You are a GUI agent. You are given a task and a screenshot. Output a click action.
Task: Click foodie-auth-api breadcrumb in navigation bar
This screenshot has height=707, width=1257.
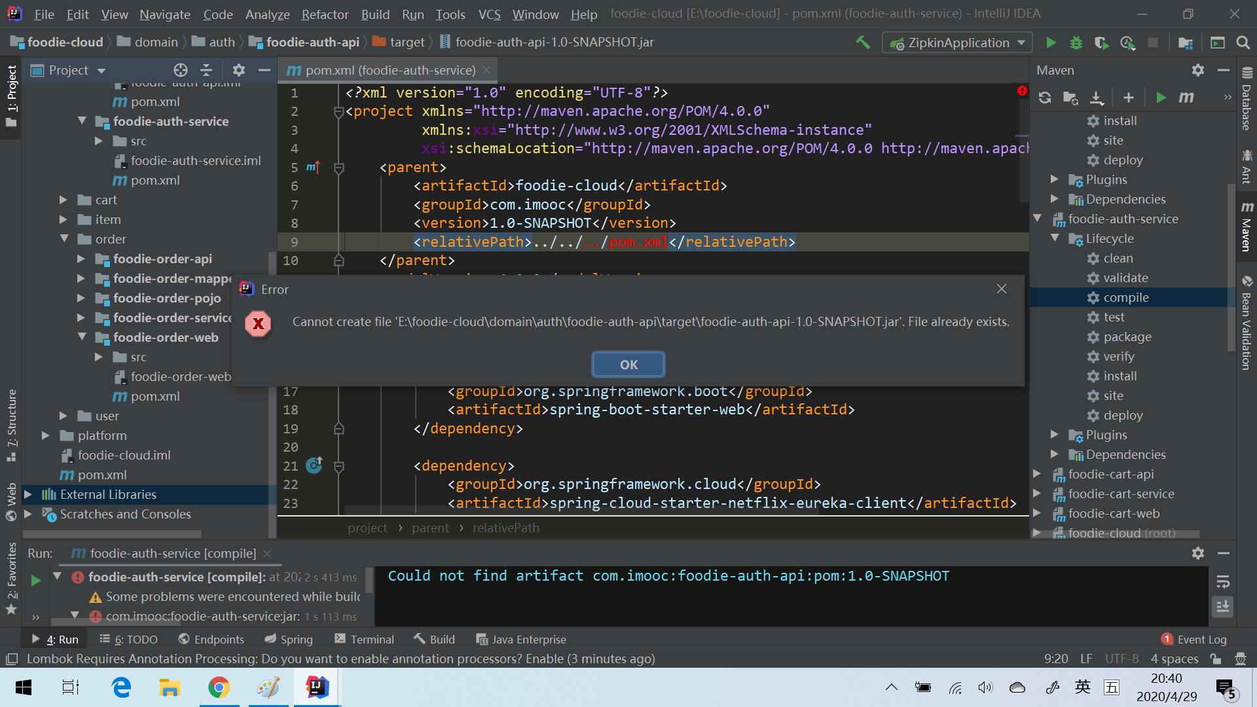coord(304,43)
